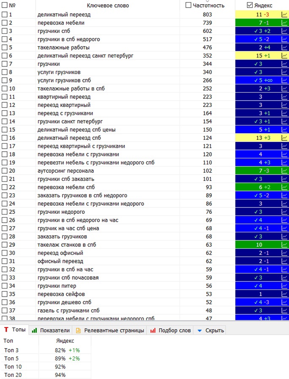The image size is (289, 379).
Task: Click the Яндекс header in Топы table
Action: click(65, 341)
